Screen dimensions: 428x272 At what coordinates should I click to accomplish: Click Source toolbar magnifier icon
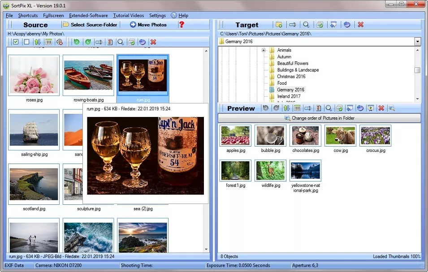click(x=121, y=42)
